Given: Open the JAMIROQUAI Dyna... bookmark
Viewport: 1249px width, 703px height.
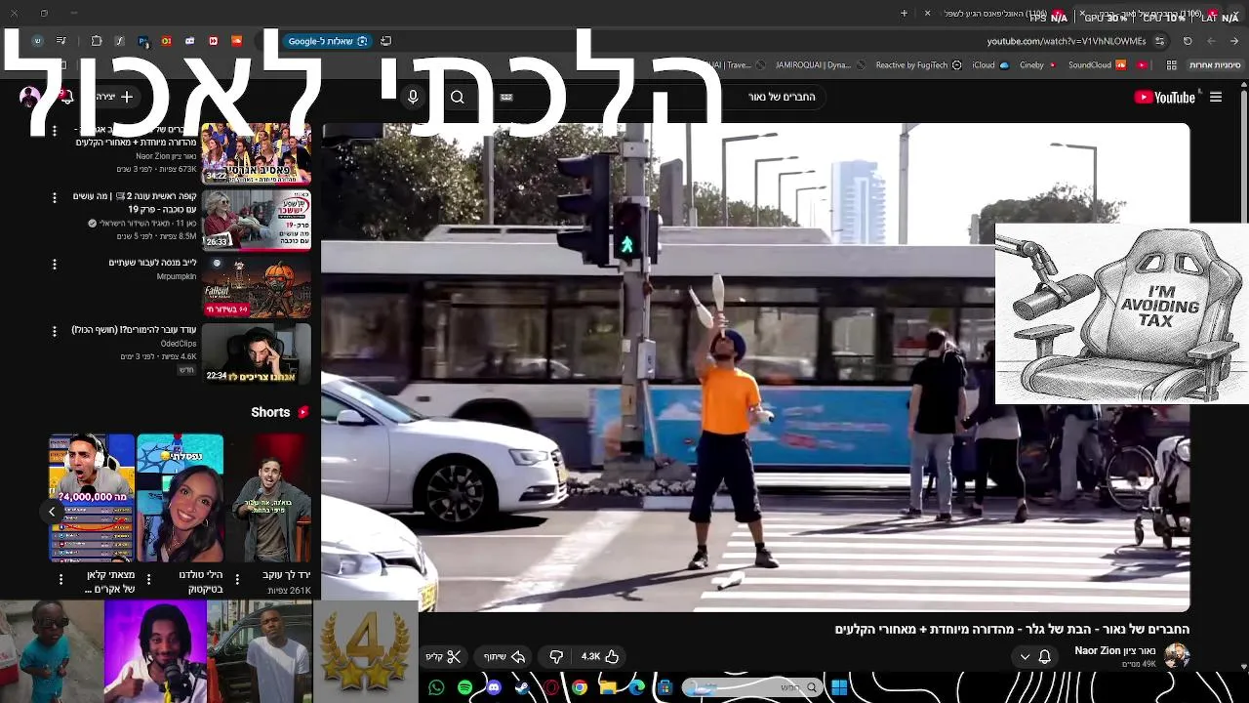Looking at the screenshot, I should click(x=820, y=65).
